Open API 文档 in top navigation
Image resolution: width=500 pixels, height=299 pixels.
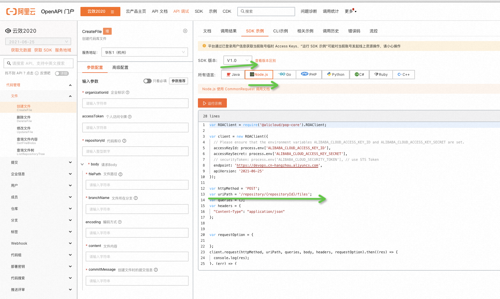pyautogui.click(x=160, y=11)
